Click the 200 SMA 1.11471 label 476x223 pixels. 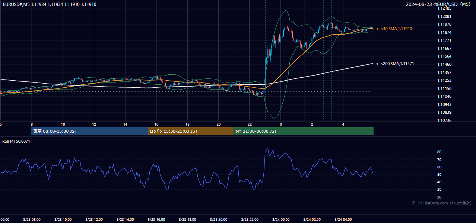pos(395,64)
